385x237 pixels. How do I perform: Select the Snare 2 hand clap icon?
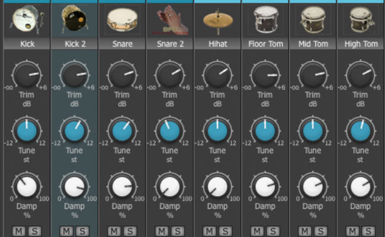point(169,21)
